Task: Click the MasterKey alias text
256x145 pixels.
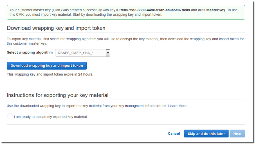Action: tap(216, 10)
